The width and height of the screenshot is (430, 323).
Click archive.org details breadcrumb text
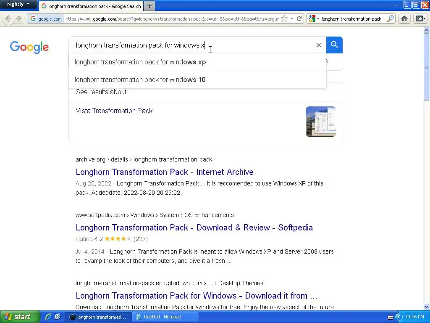(144, 159)
